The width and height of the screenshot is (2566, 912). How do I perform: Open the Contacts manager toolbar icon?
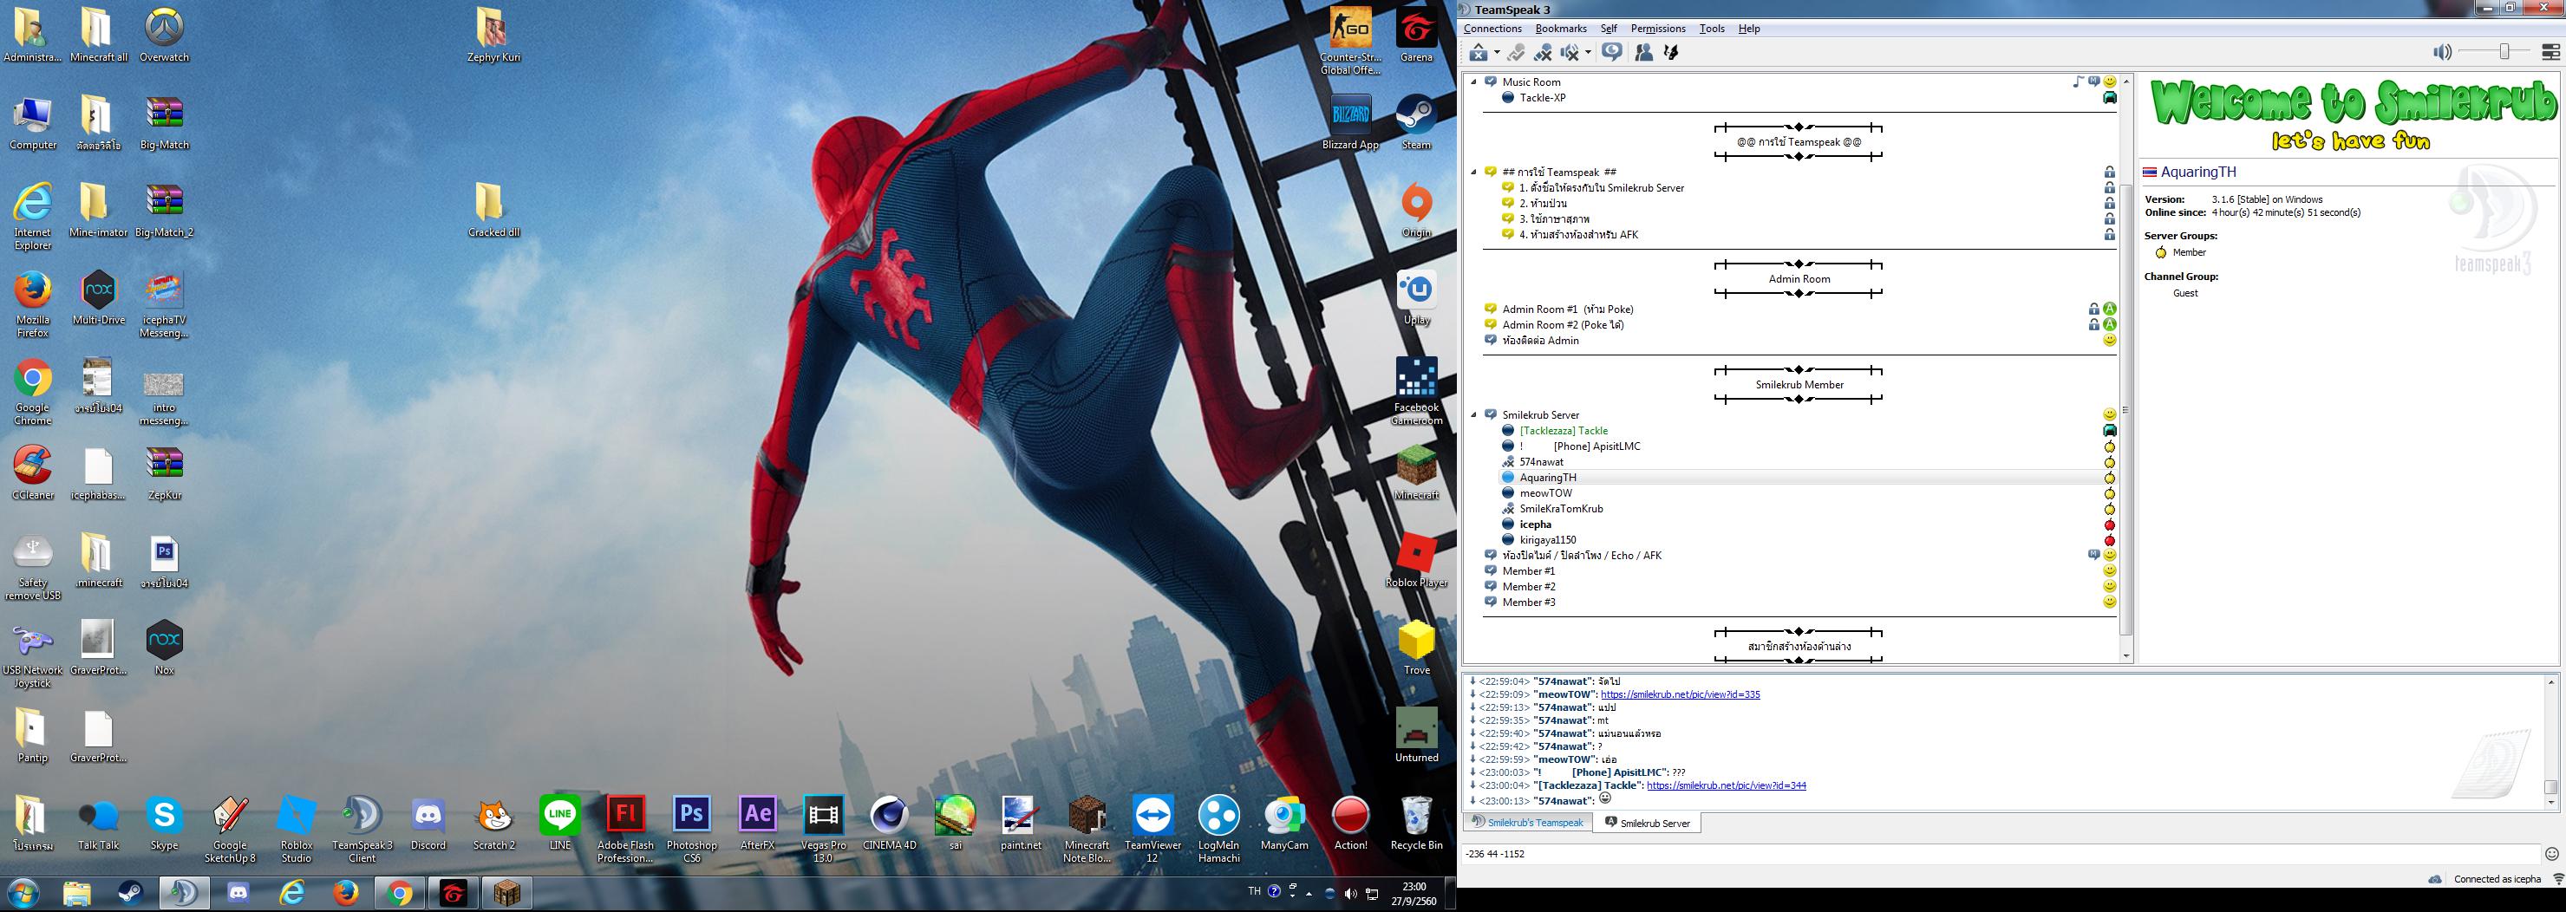1643,53
